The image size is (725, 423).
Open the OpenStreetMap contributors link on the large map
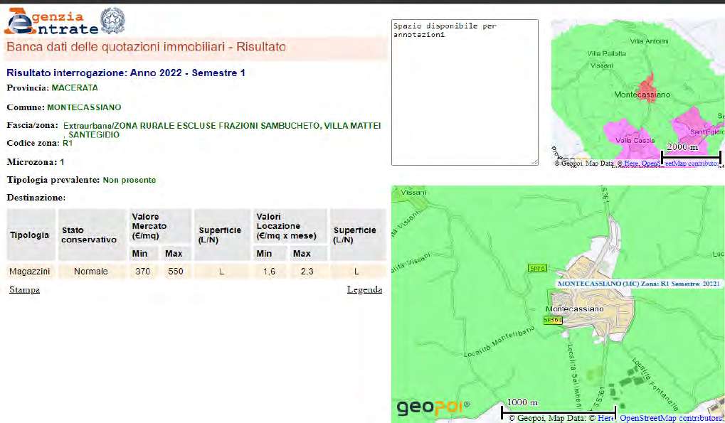pos(670,418)
